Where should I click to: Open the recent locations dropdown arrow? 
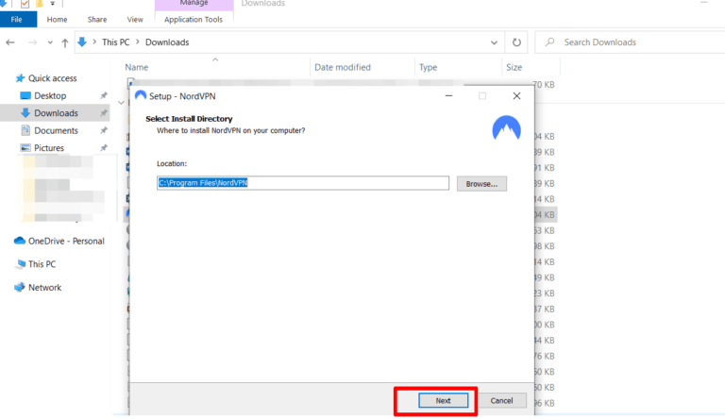(50, 42)
